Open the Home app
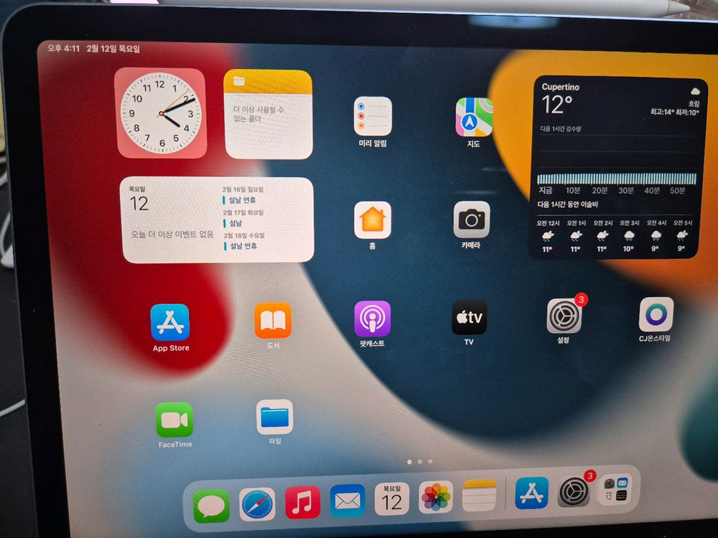 (x=373, y=220)
